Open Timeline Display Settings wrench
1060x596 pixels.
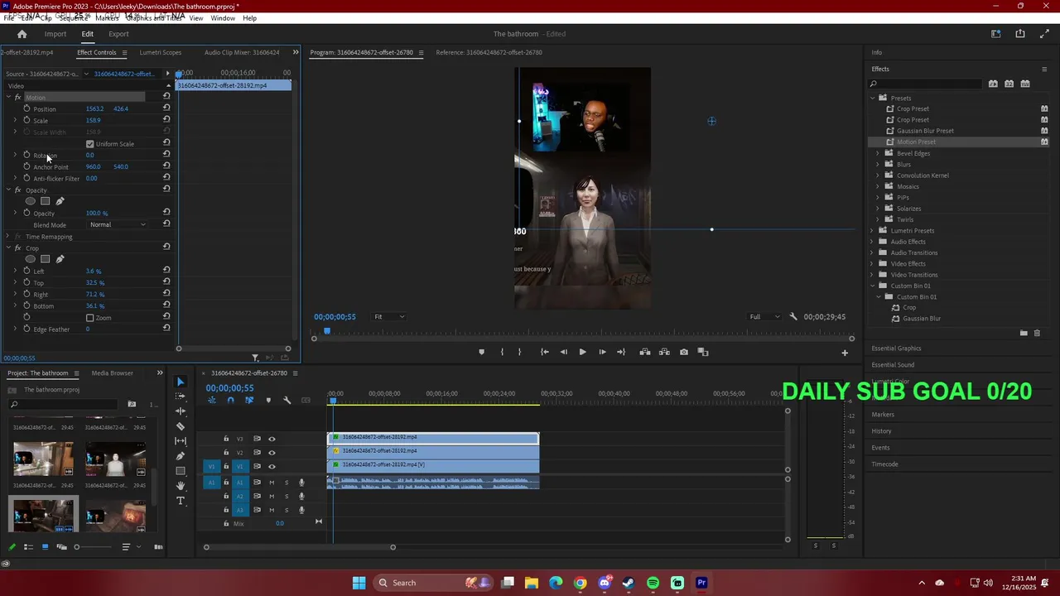[287, 400]
